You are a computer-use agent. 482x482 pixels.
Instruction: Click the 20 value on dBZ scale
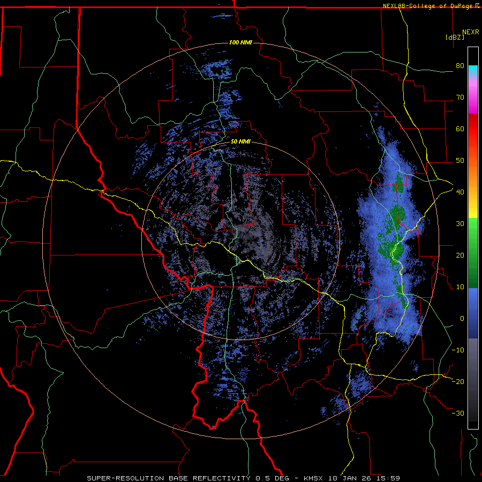460,255
